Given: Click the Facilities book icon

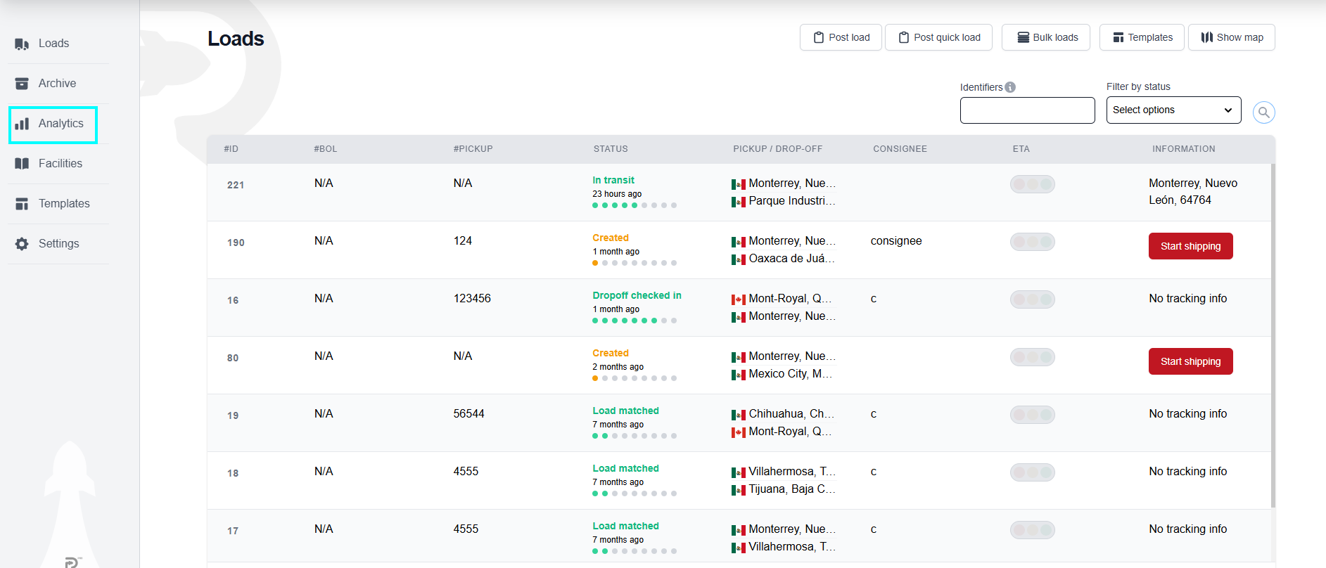Looking at the screenshot, I should (x=22, y=164).
